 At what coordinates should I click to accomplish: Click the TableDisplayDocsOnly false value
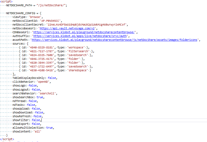pyautogui.click(x=52, y=78)
